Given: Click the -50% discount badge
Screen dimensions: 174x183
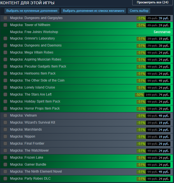Looking at the screenshot, I should [x=140, y=95].
